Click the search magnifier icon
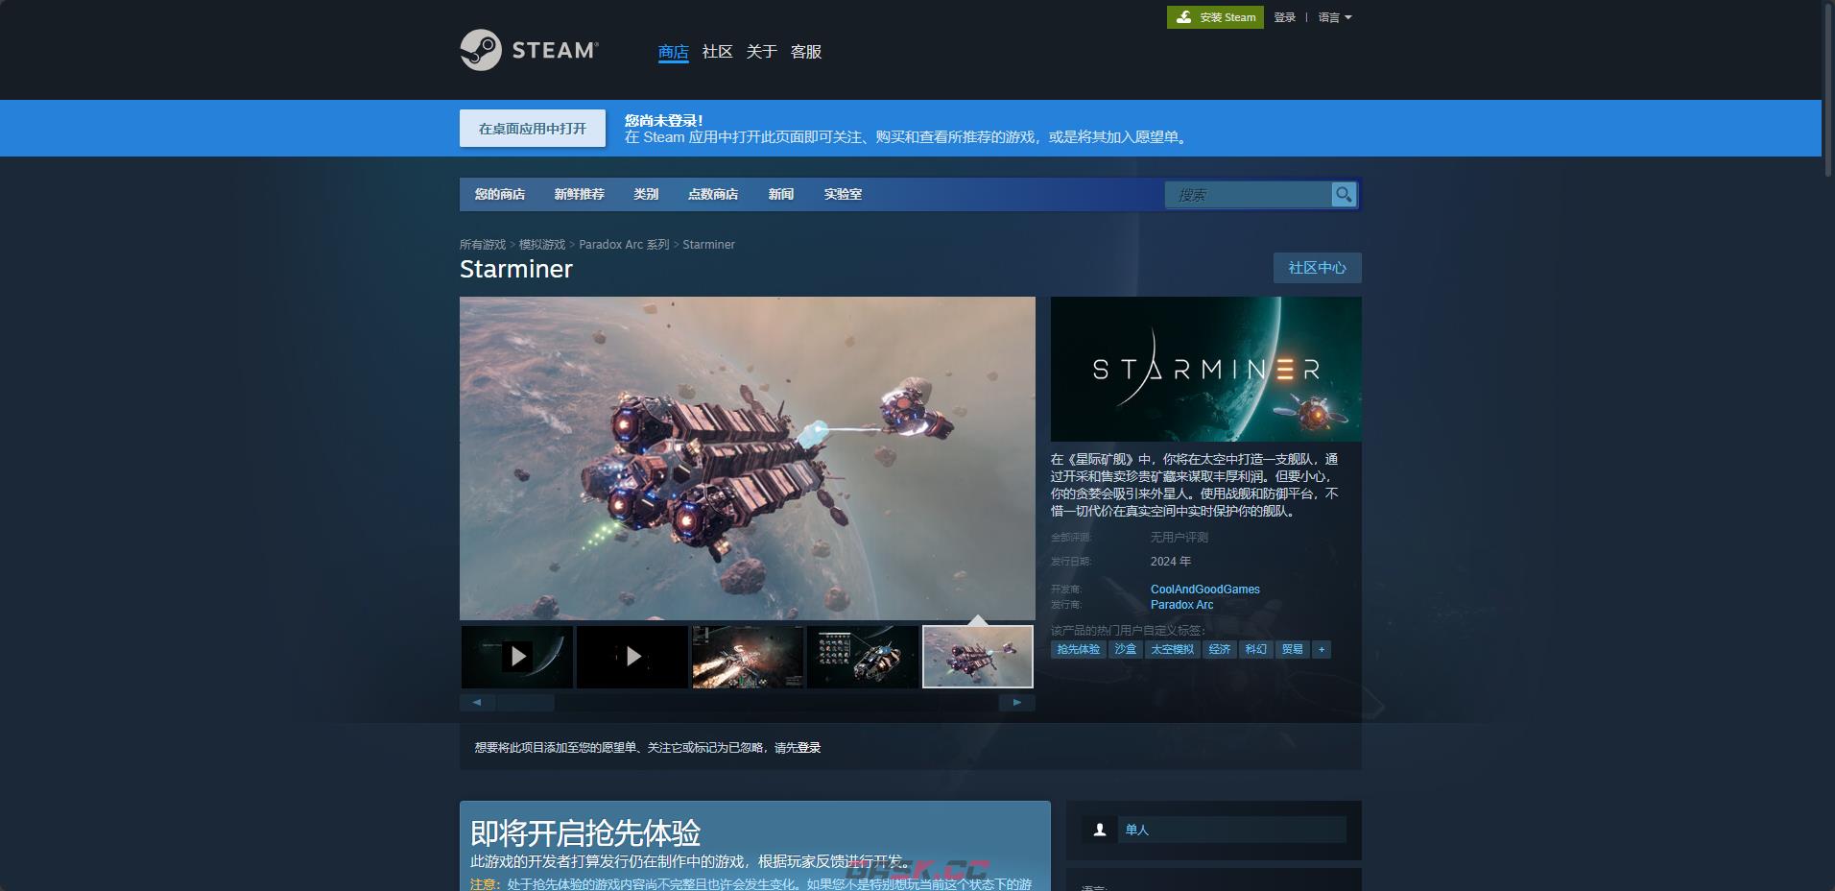 click(x=1344, y=194)
